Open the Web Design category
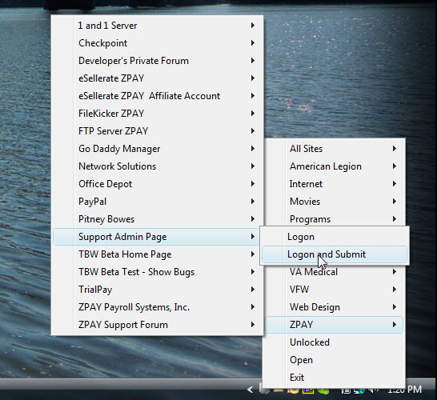Viewport: 437px width, 400px height. point(334,307)
